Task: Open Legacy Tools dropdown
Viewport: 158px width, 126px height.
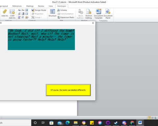Action: pyautogui.click(x=27, y=17)
